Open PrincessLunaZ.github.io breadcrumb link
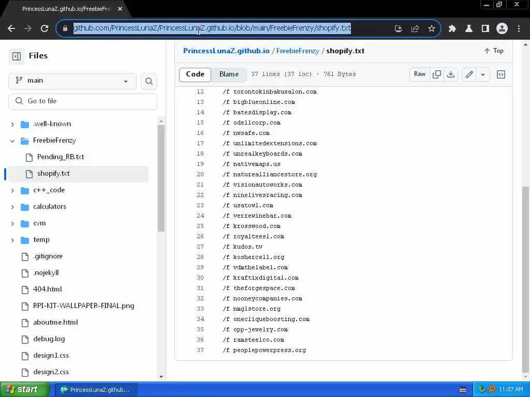 [226, 51]
